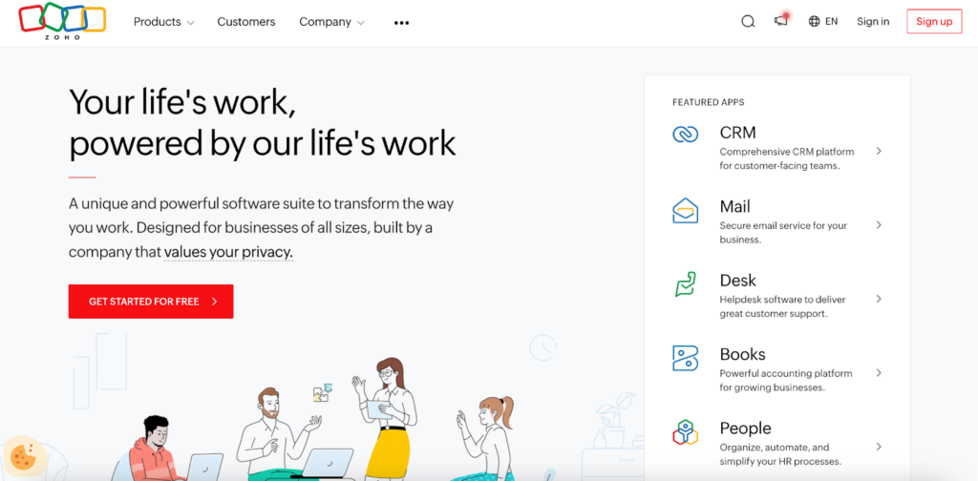Viewport: 978px width, 481px height.
Task: Click the Mail envelope app icon
Action: (685, 211)
